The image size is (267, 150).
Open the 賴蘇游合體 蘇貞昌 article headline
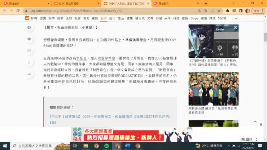[x=213, y=110]
